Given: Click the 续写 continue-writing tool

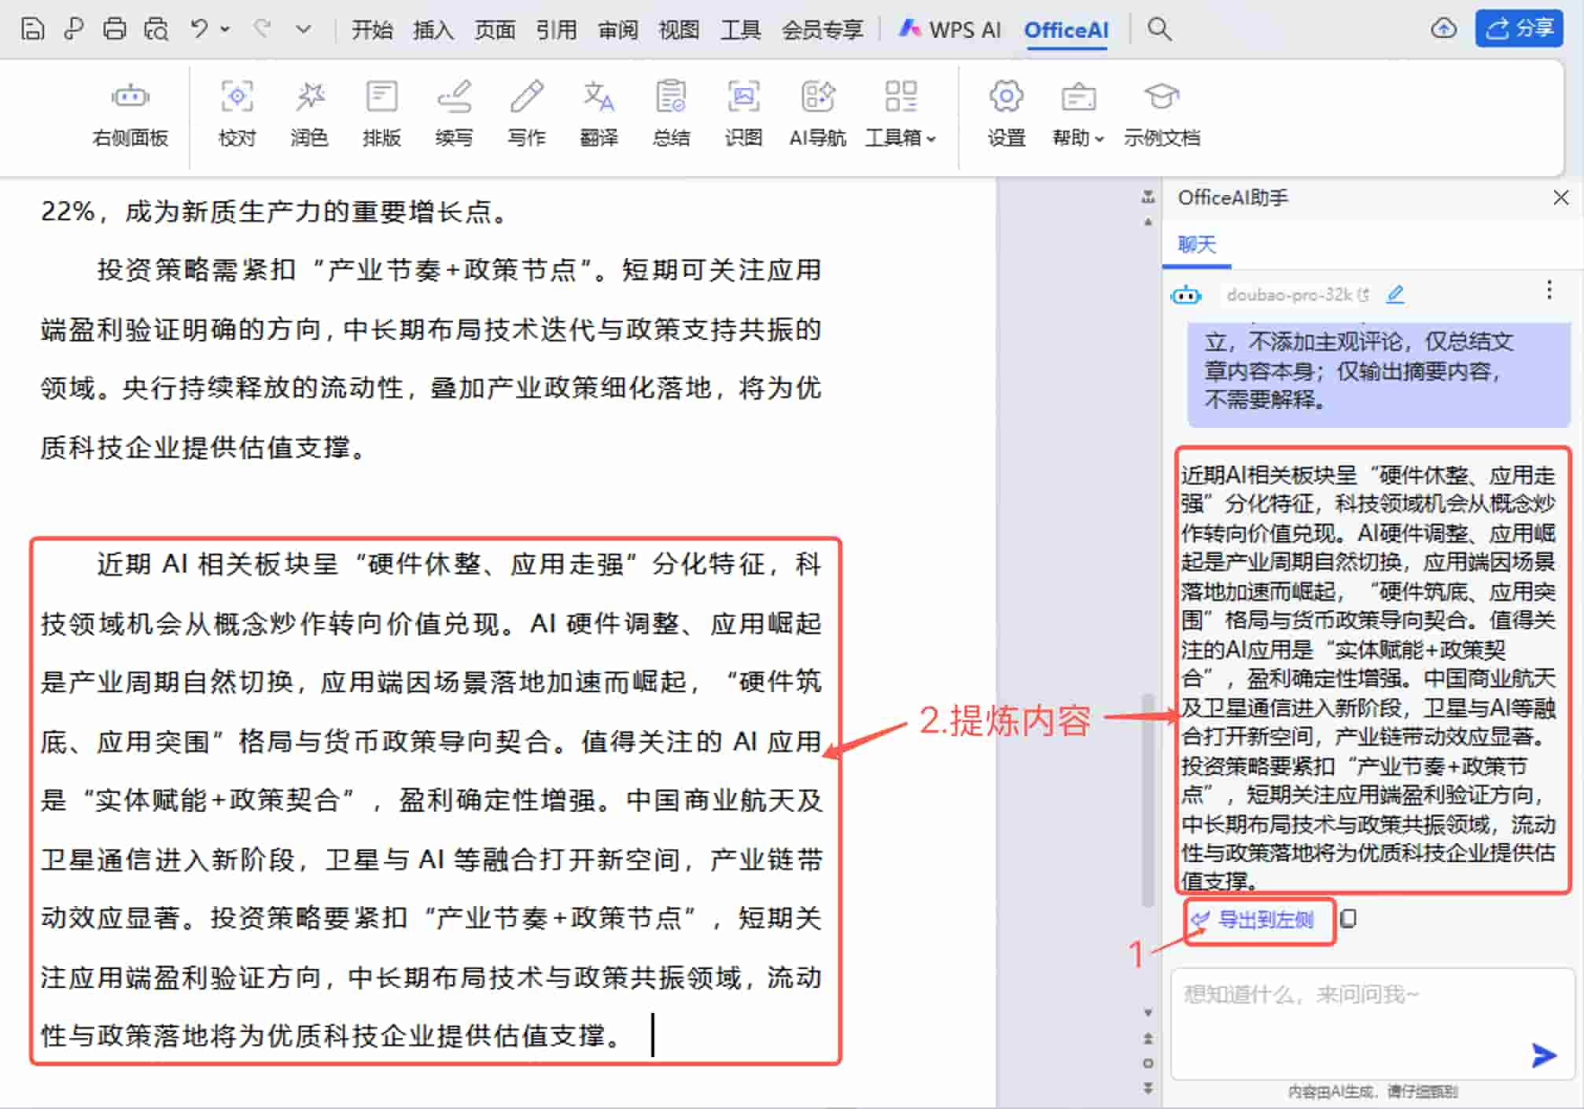Looking at the screenshot, I should click(x=455, y=112).
